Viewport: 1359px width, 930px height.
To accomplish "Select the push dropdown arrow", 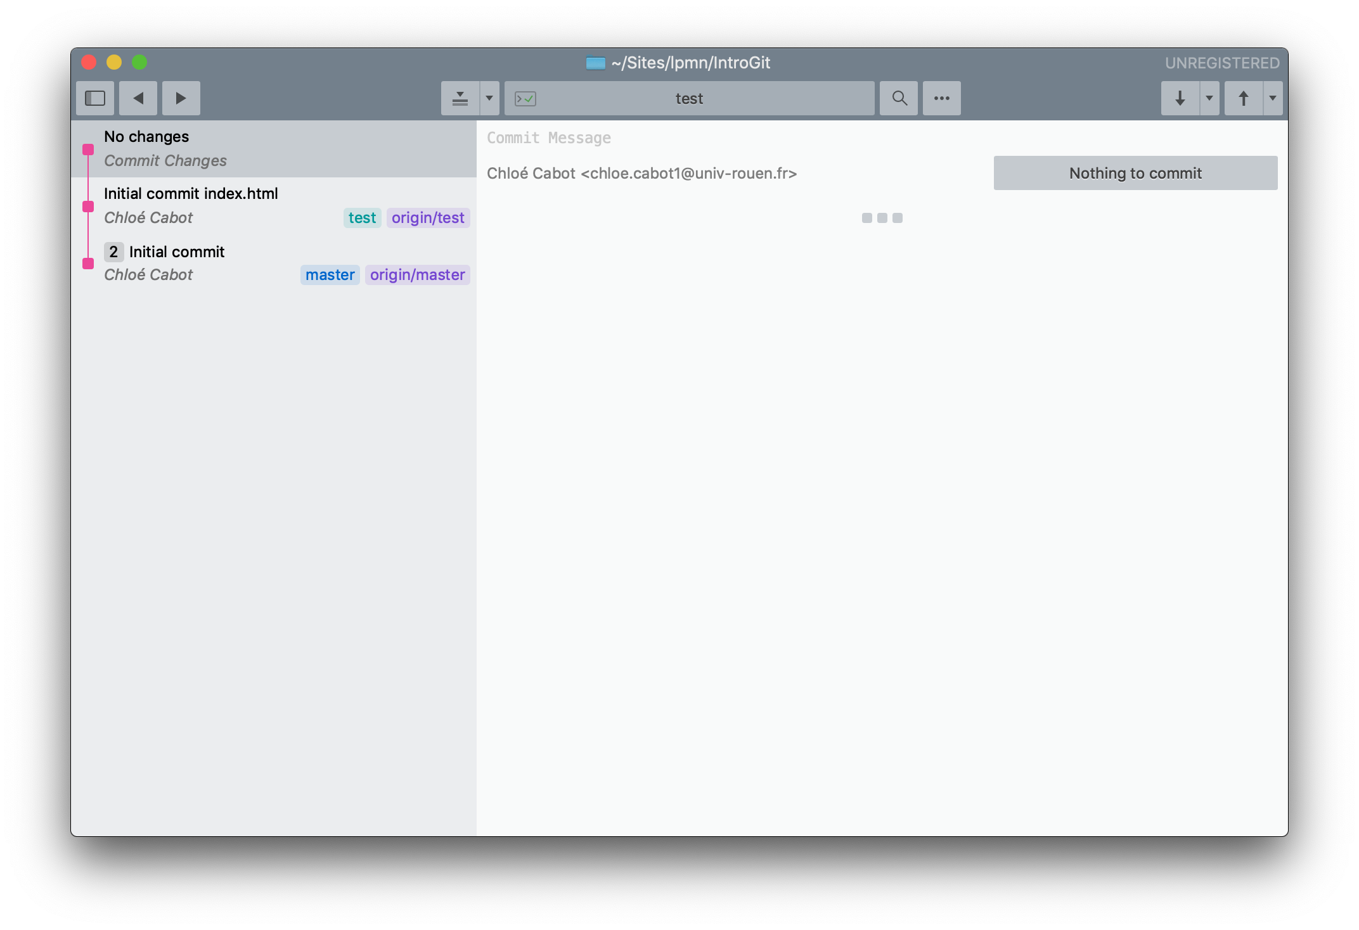I will pyautogui.click(x=1272, y=98).
